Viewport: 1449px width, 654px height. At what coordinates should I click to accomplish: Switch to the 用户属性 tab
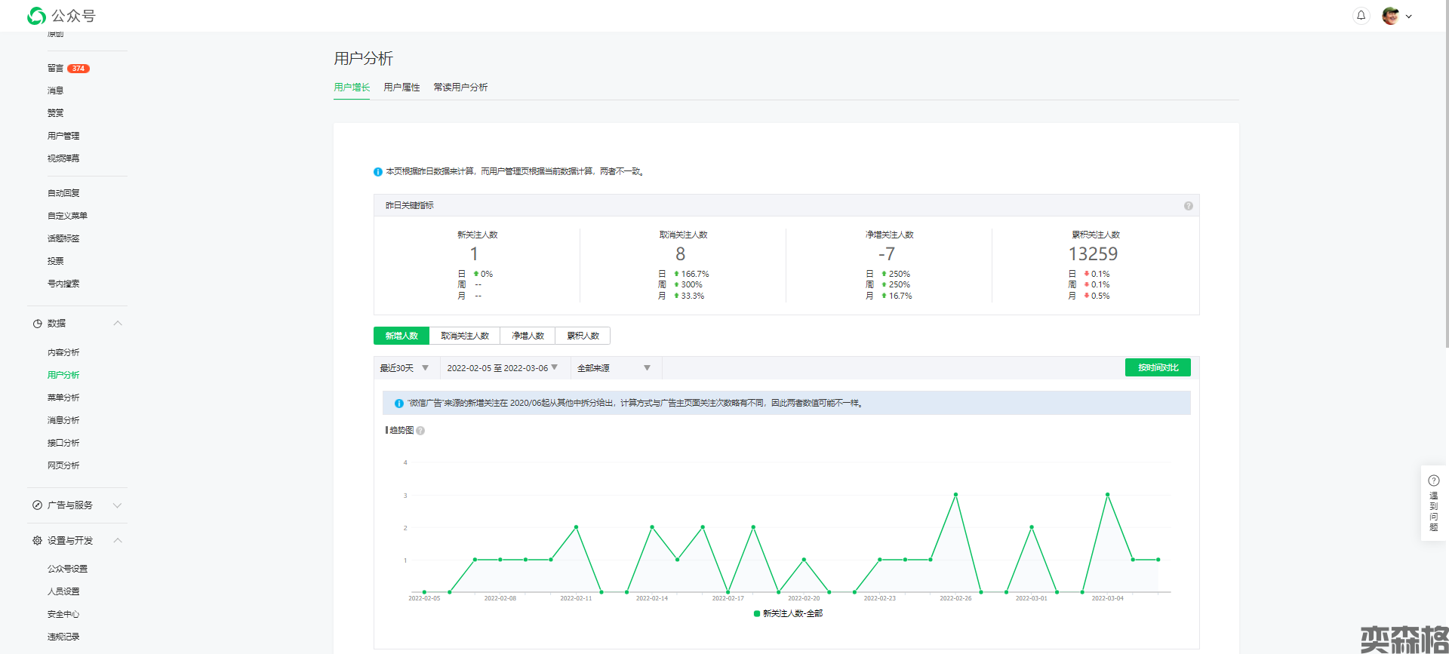tap(401, 88)
